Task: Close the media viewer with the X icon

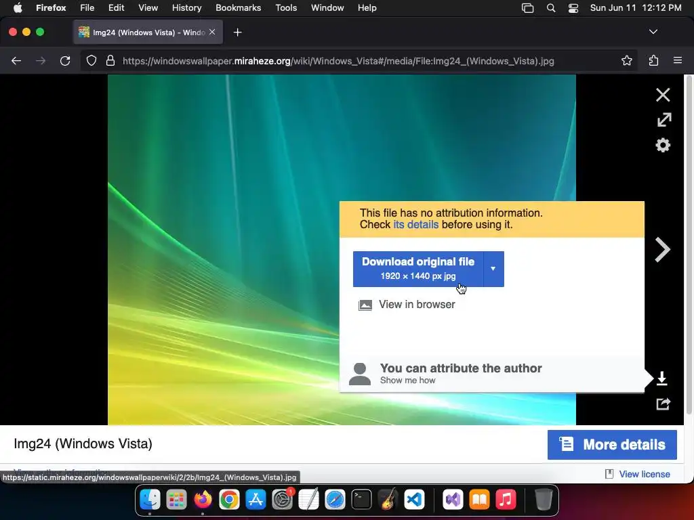Action: pyautogui.click(x=663, y=95)
